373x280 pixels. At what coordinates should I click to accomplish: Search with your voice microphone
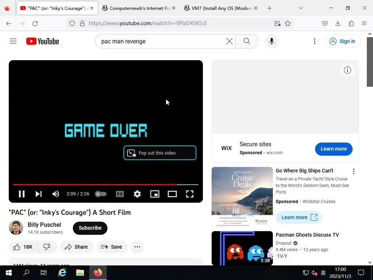pos(272,41)
